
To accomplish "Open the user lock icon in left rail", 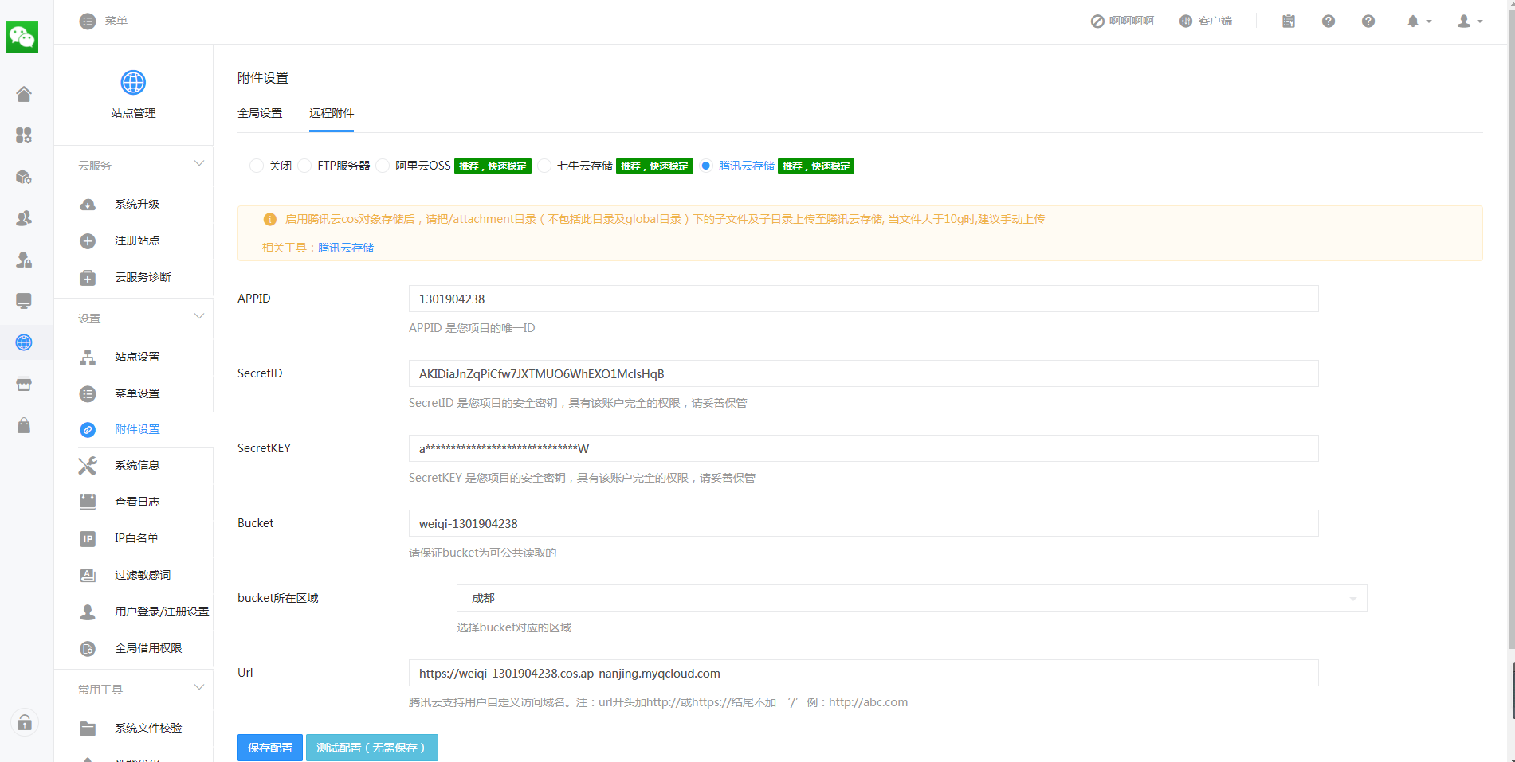I will coord(24,260).
